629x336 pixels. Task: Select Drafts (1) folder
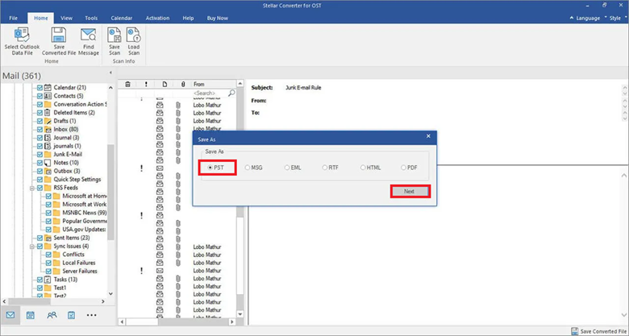[65, 121]
